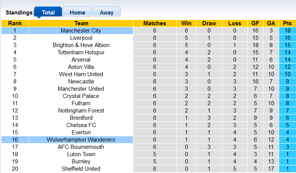Viewport: 296px width, 173px height.
Task: Click Aston Villa team name
Action: (81, 67)
